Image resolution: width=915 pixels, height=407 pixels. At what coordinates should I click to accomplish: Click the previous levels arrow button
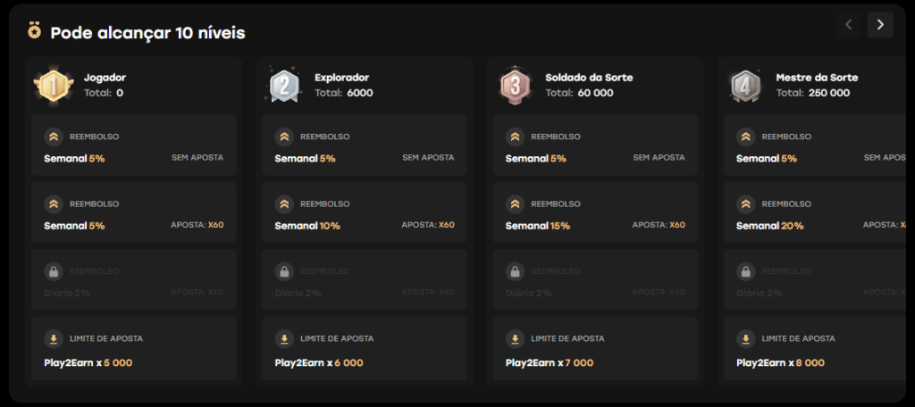pos(849,24)
